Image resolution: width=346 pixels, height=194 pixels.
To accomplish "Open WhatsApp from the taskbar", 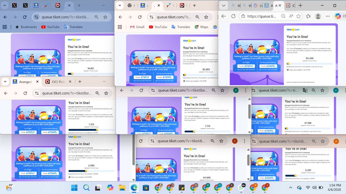I will pyautogui.click(x=241, y=188).
